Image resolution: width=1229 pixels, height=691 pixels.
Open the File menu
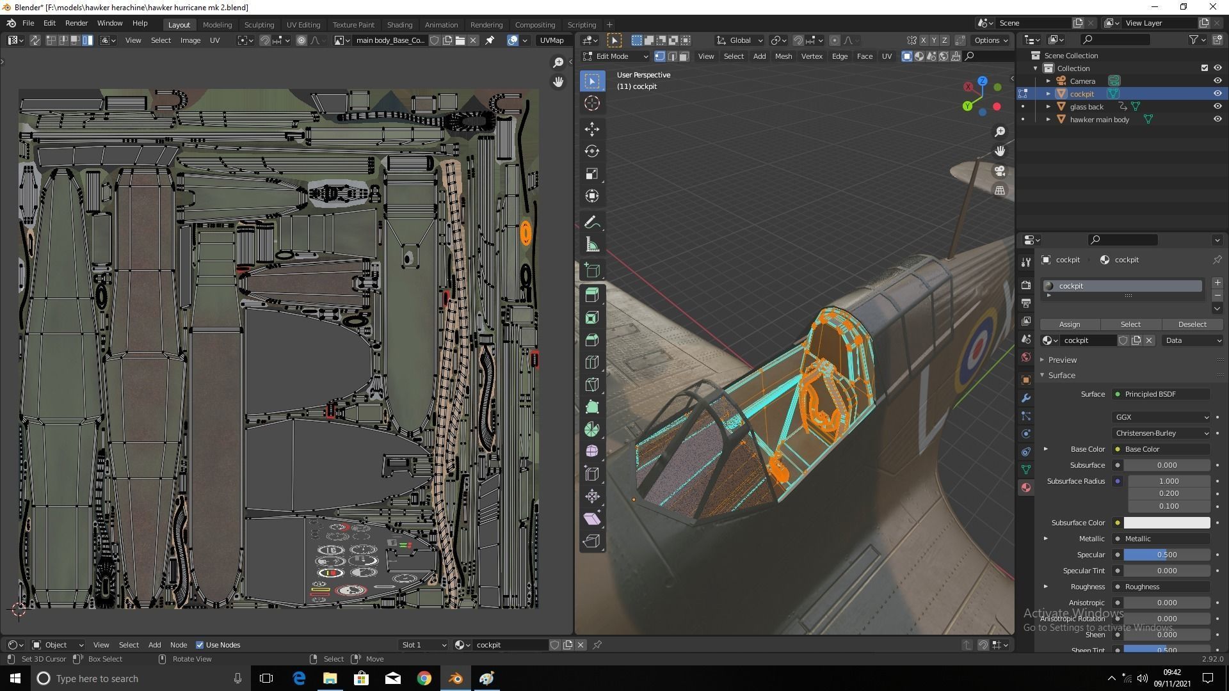coord(28,23)
